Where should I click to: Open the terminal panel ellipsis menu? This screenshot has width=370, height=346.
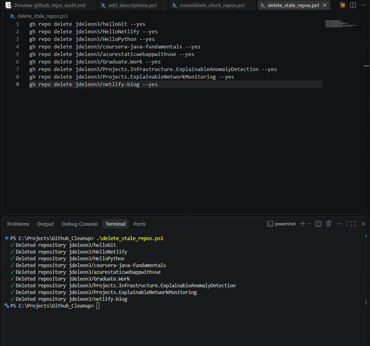[339, 224]
